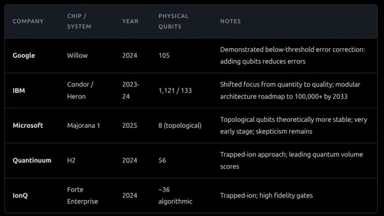
Task: Click the COMPANY column header
Action: [x=28, y=21]
